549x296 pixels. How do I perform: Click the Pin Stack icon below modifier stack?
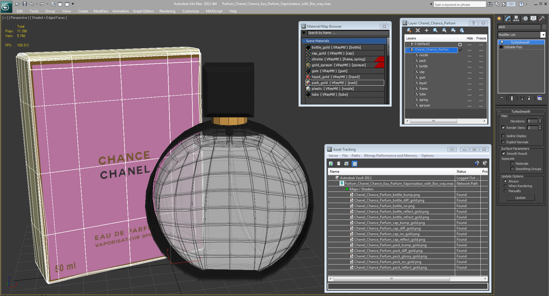(x=502, y=98)
